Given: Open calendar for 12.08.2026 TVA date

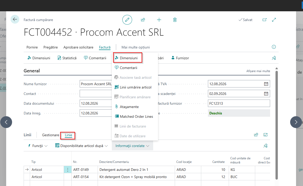Looking at the screenshot, I should pyautogui.click(x=266, y=84).
